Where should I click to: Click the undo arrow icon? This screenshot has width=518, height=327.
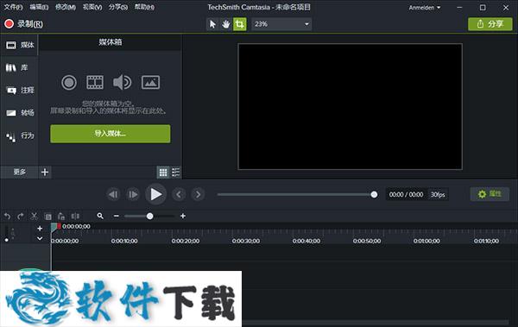7,216
